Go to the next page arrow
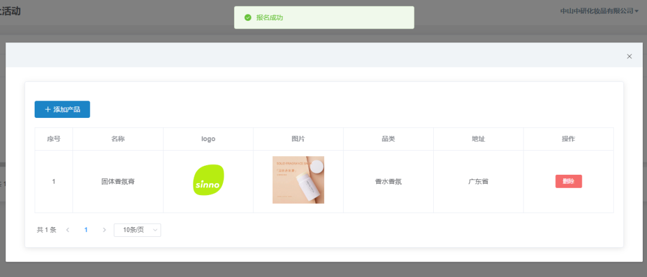The image size is (647, 277). pos(104,230)
